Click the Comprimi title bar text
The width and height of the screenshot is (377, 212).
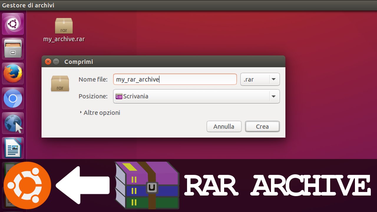tap(79, 62)
